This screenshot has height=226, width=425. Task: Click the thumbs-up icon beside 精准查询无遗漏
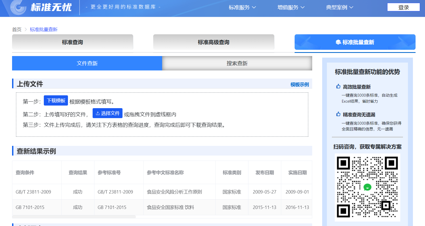pyautogui.click(x=338, y=114)
